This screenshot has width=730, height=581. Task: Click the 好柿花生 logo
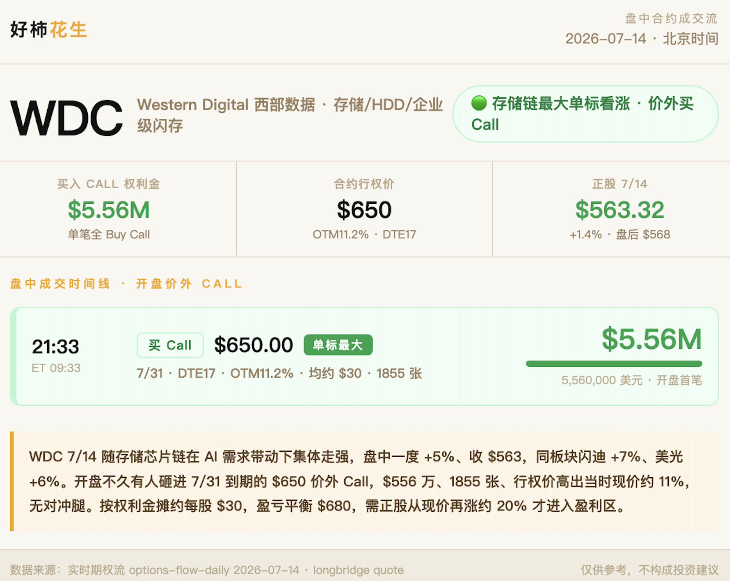(48, 30)
